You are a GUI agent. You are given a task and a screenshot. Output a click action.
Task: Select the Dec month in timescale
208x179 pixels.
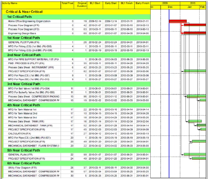170,7
